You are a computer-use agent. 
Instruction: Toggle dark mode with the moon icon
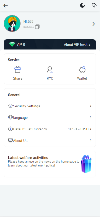(x=82, y=5)
